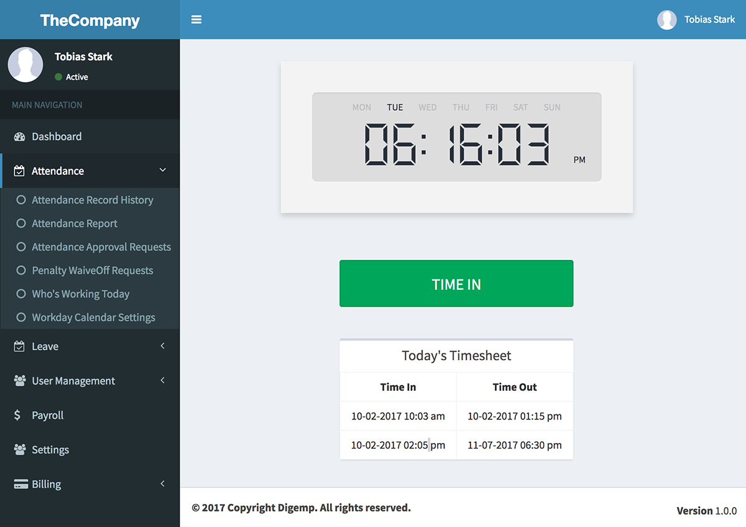
Task: Click circle icon beside Attendance Approval Requests
Action: [21, 247]
